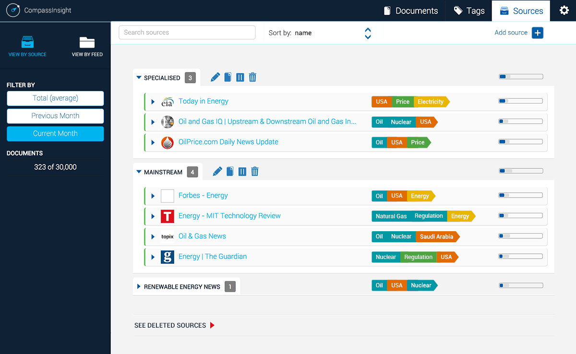Switch to View by Source icon

coord(27,47)
